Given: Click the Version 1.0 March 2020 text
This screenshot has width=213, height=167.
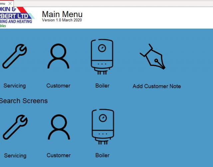Looking at the screenshot, I should [62, 20].
